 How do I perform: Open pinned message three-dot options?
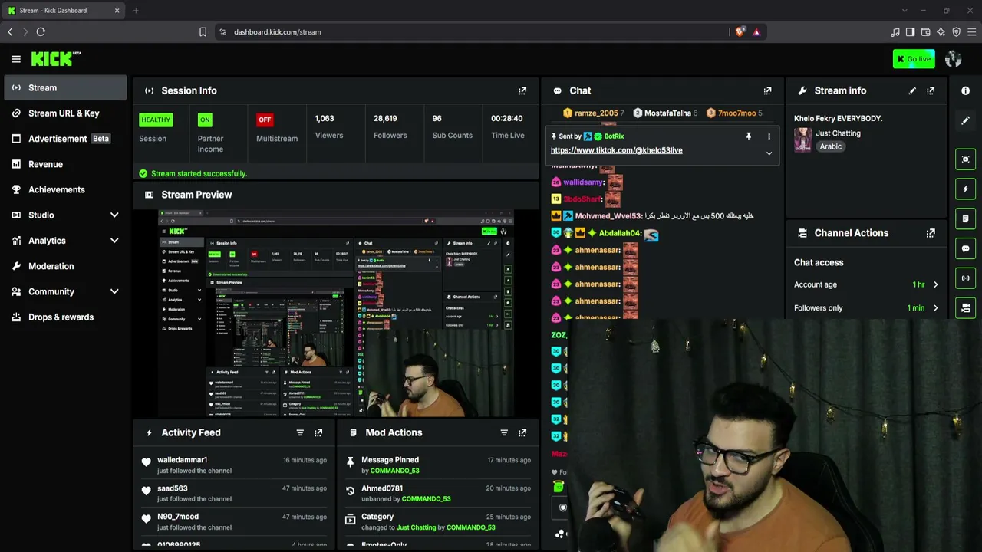pyautogui.click(x=769, y=136)
